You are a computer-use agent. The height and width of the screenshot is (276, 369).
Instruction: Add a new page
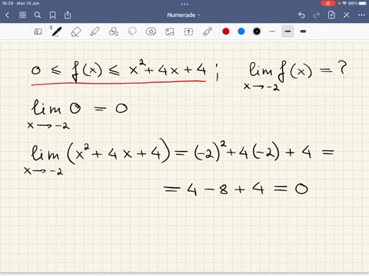click(x=331, y=15)
